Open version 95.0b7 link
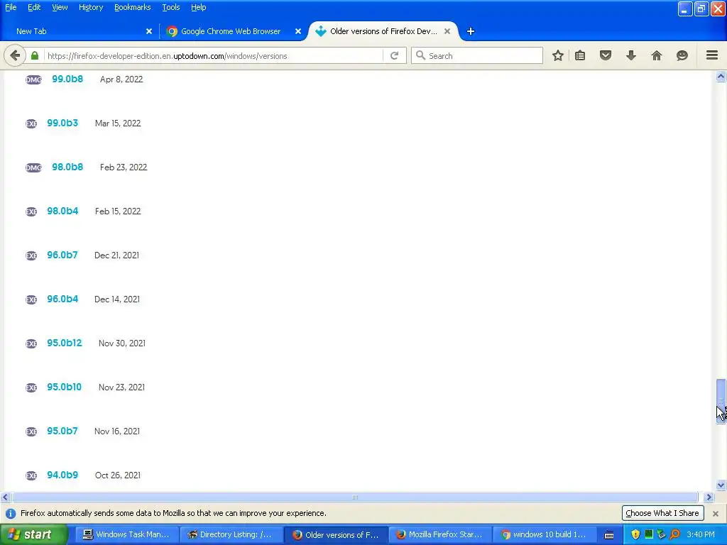The width and height of the screenshot is (727, 545). (x=62, y=431)
